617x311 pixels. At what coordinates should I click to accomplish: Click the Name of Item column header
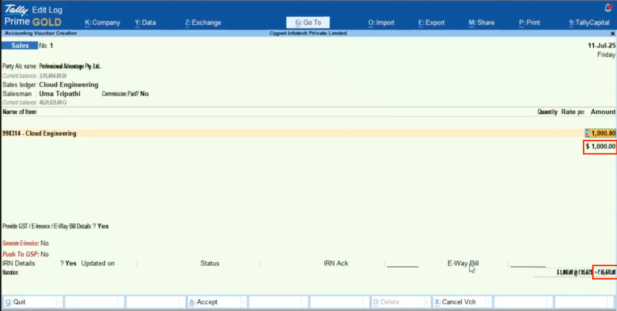click(x=20, y=112)
